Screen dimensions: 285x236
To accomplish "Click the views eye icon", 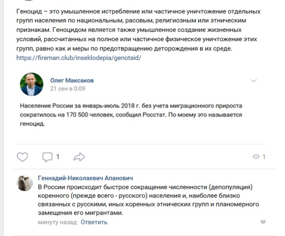I will tap(256, 157).
